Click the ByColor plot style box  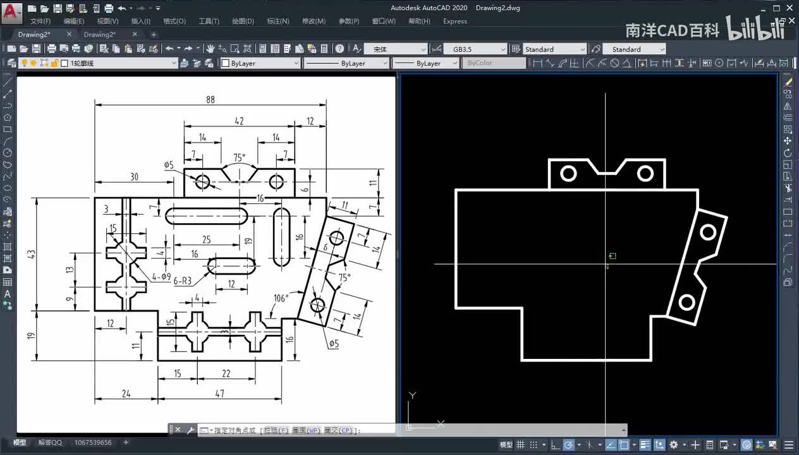pyautogui.click(x=494, y=63)
